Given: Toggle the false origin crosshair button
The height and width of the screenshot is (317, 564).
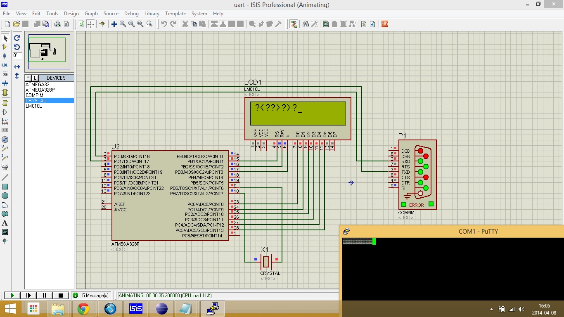Looking at the screenshot, I should pos(102,24).
